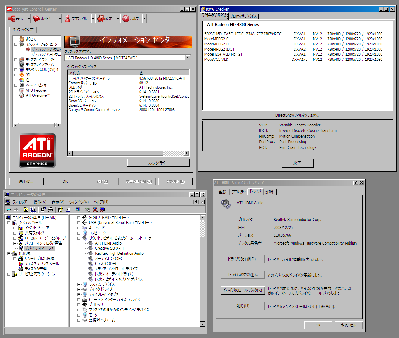Open the dropdown arrow beside 表示 in Catalyst

point(28,19)
